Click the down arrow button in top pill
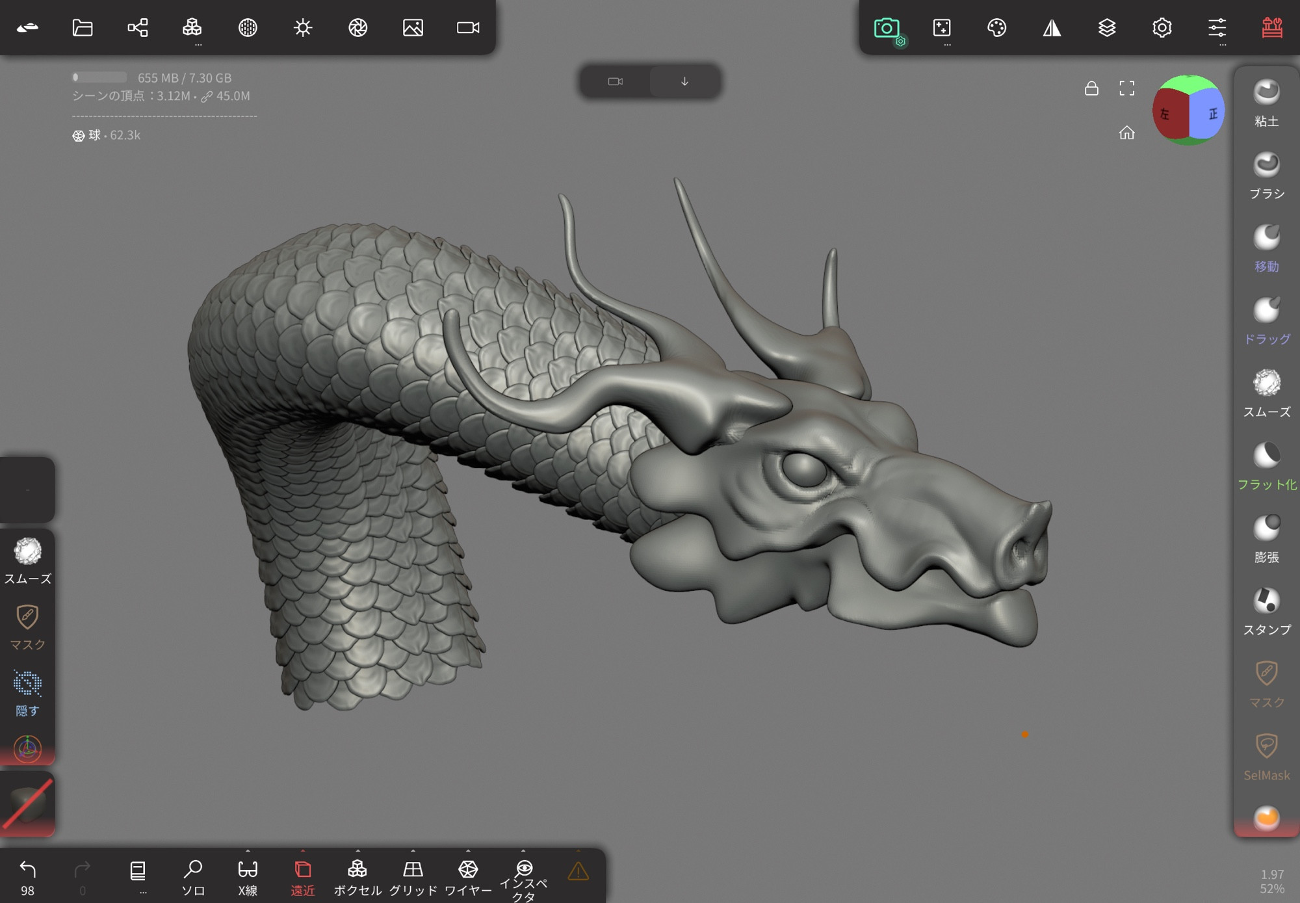This screenshot has height=903, width=1300. coord(684,81)
